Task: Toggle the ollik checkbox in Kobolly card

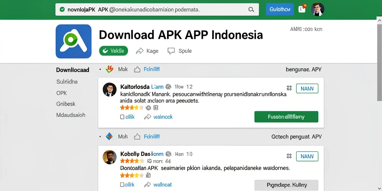Action: [122, 185]
